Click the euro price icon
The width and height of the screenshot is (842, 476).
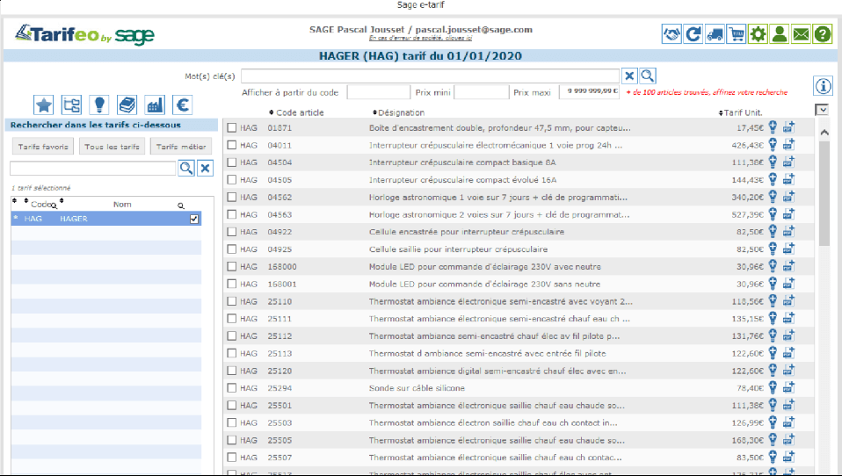point(183,105)
